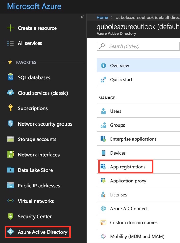Click the MANAGE section heading

(x=107, y=98)
